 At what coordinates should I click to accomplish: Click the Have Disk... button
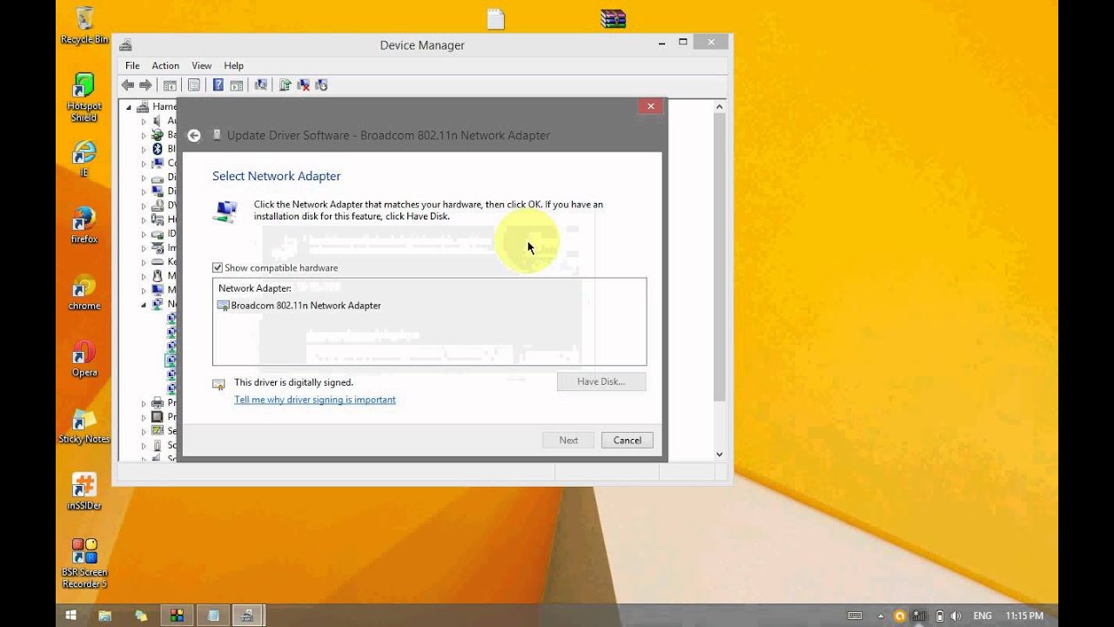[601, 381]
